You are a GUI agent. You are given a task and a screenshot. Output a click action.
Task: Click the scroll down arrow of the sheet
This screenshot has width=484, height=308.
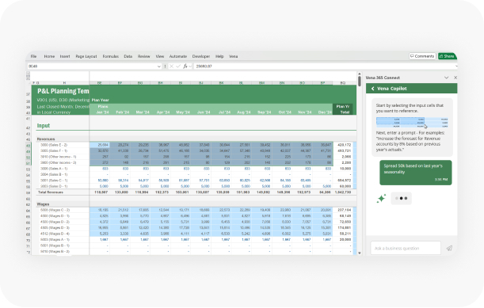(x=360, y=253)
